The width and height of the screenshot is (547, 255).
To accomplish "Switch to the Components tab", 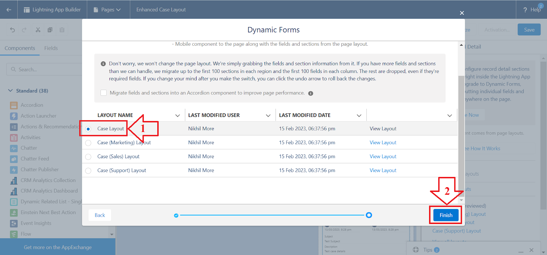I will (20, 48).
